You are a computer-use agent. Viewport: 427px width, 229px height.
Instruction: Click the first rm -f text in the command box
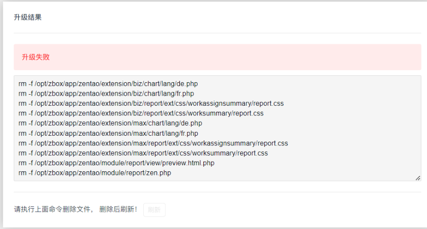pos(25,84)
